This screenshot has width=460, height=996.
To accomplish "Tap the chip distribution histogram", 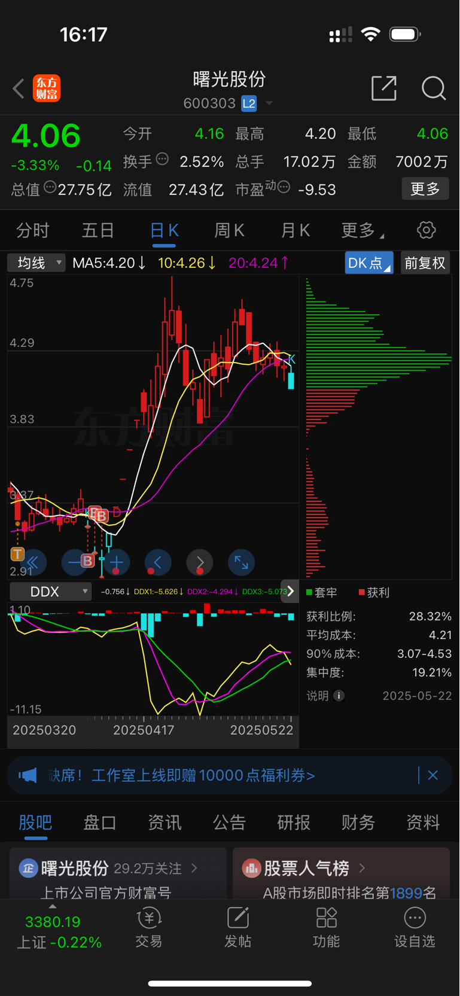I will [378, 427].
